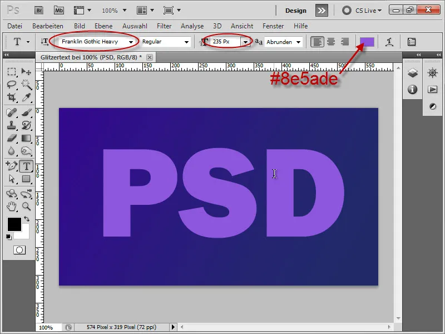This screenshot has width=445, height=334.
Task: Show more workspaces chevron button
Action: (322, 11)
